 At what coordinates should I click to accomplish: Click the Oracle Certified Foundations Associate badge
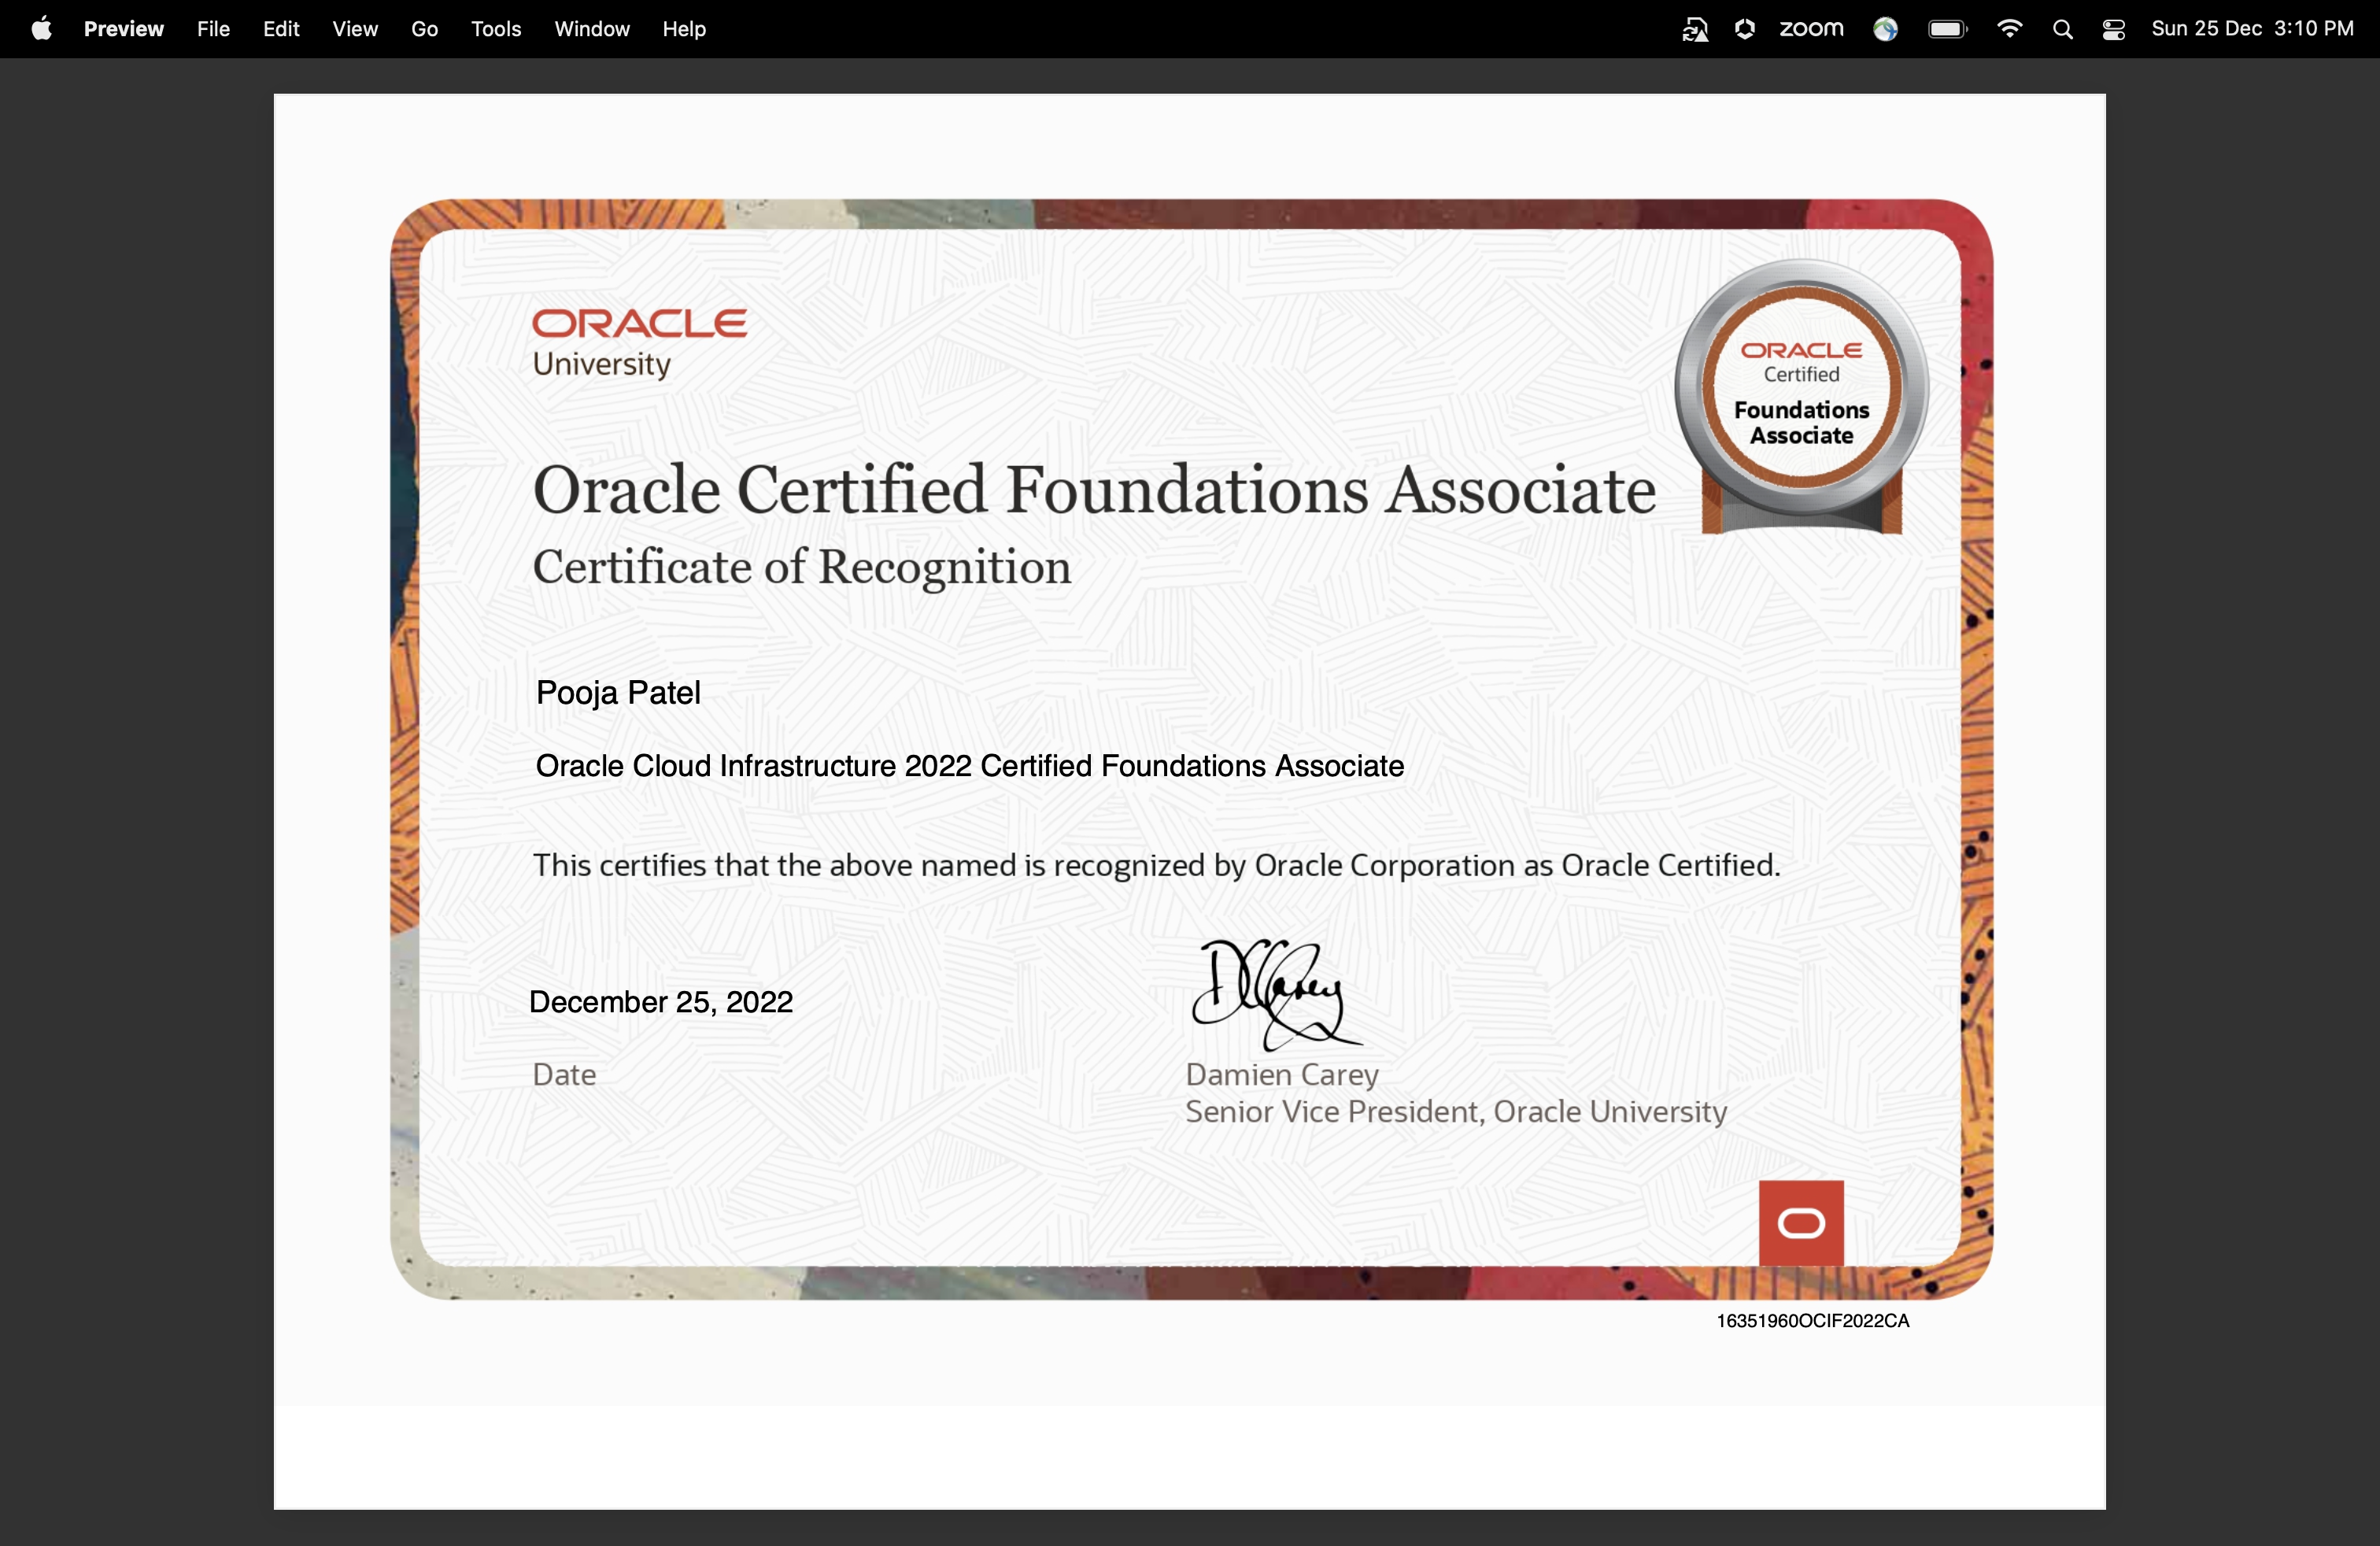1802,397
